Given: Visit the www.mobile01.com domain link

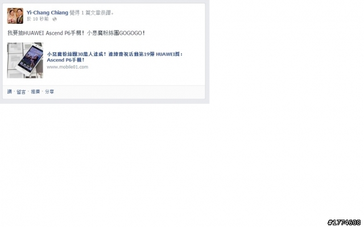Looking at the screenshot, I should pyautogui.click(x=68, y=67).
